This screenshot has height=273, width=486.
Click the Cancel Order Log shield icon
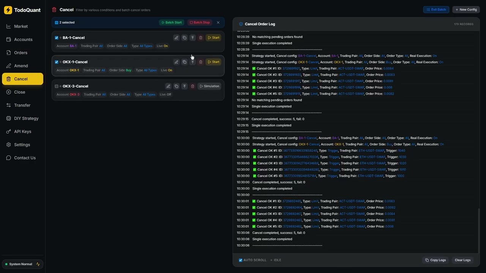(x=241, y=24)
